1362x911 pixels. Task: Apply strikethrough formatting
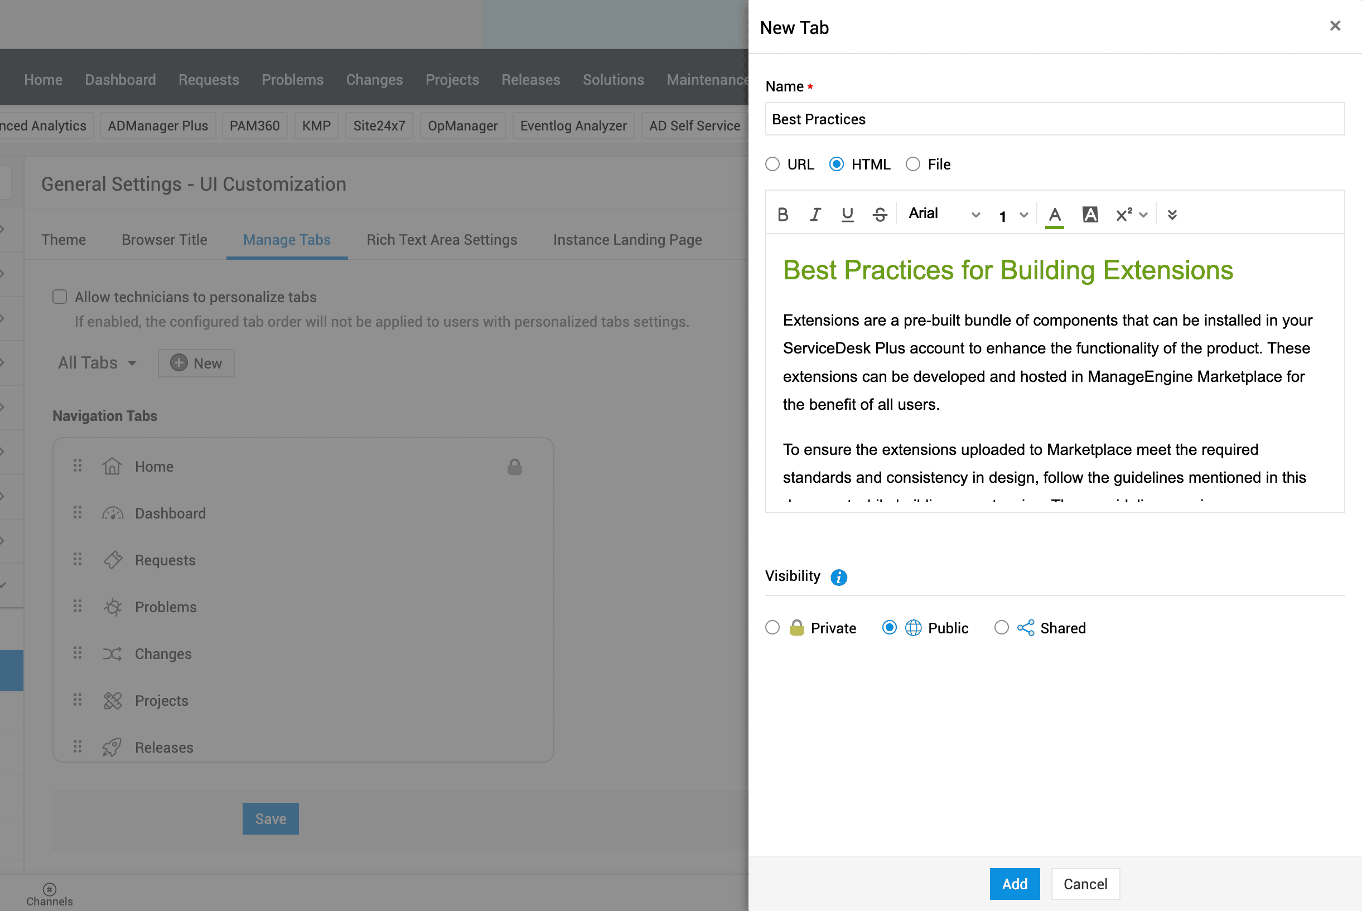880,215
